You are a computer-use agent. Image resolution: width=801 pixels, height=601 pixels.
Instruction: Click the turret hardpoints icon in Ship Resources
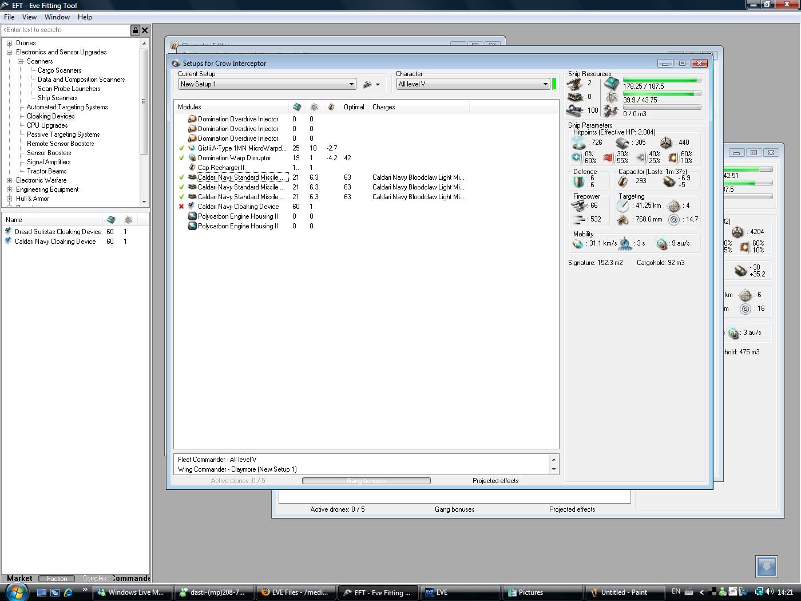coord(575,84)
